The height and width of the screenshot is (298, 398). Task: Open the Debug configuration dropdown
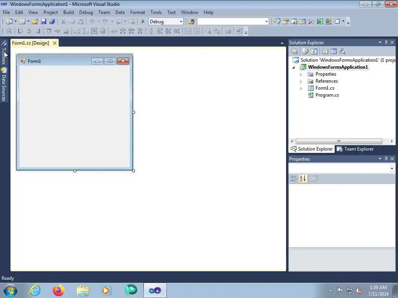tap(181, 22)
